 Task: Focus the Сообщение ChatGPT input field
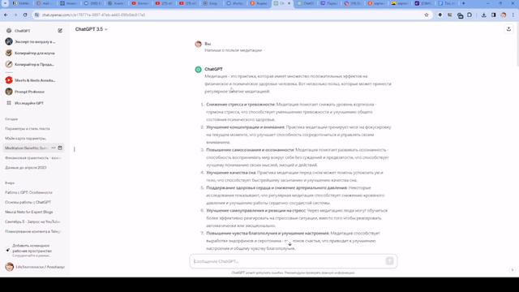click(x=288, y=261)
